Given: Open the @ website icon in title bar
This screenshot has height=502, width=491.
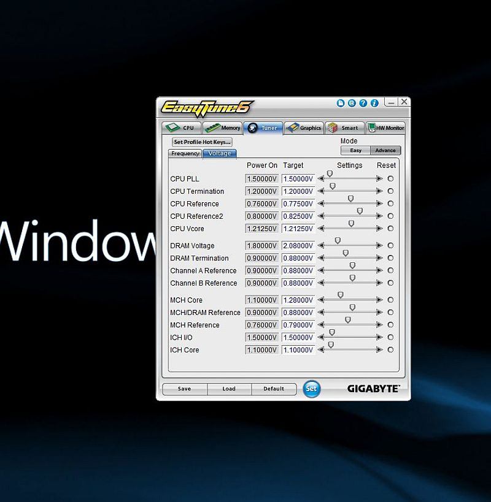Looking at the screenshot, I should (x=352, y=103).
